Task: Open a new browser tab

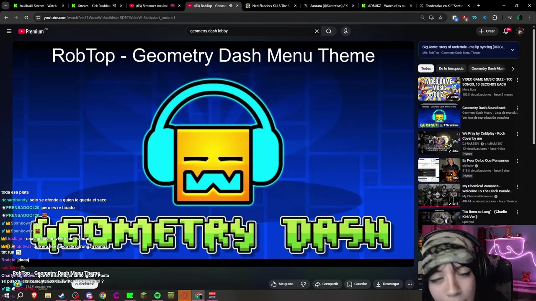Action: coord(479,6)
